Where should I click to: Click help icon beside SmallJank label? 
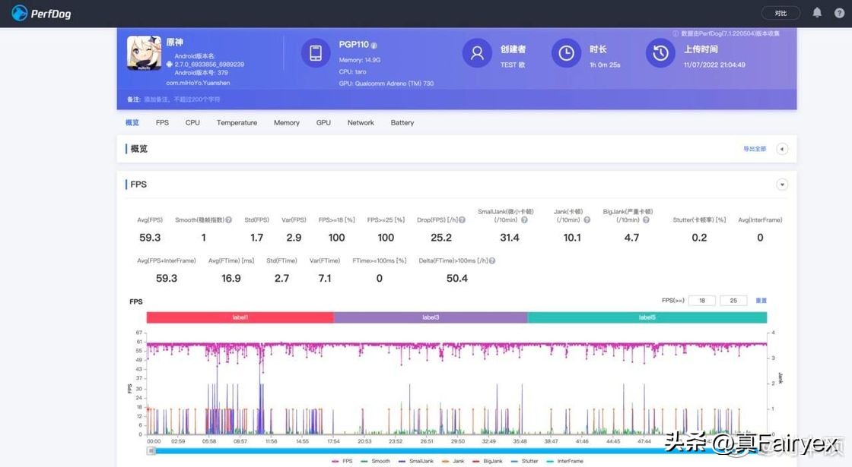pos(523,220)
